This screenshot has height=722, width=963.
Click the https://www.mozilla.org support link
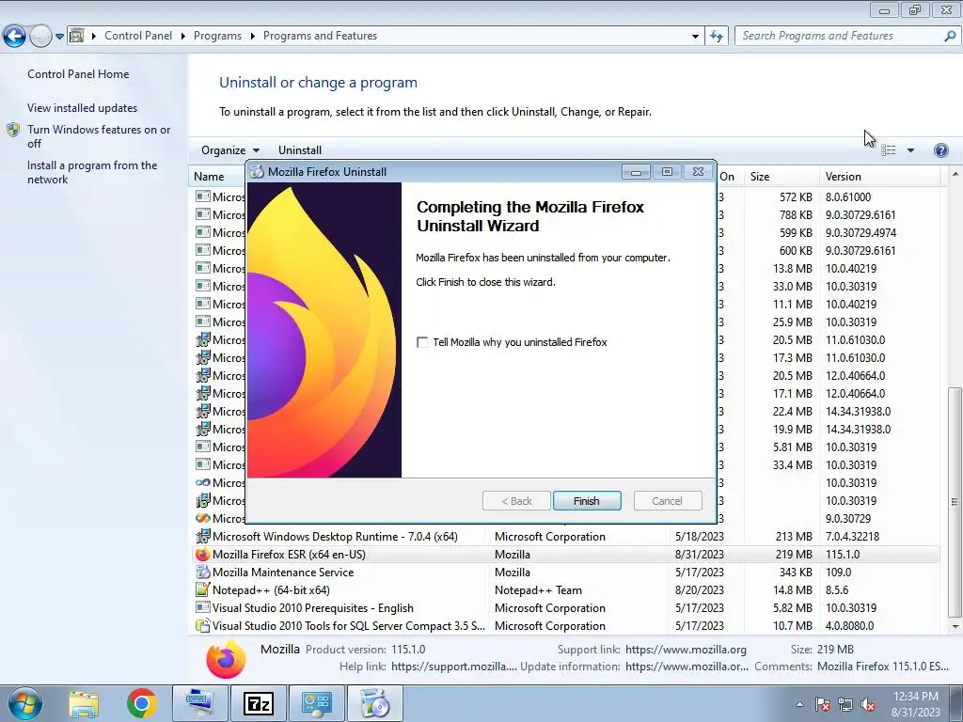pos(686,649)
